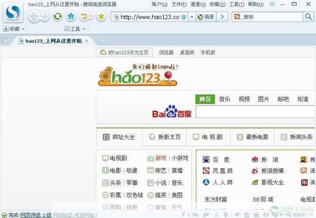Click the go arrow next to 高速
The image size is (316, 218).
(222, 17)
